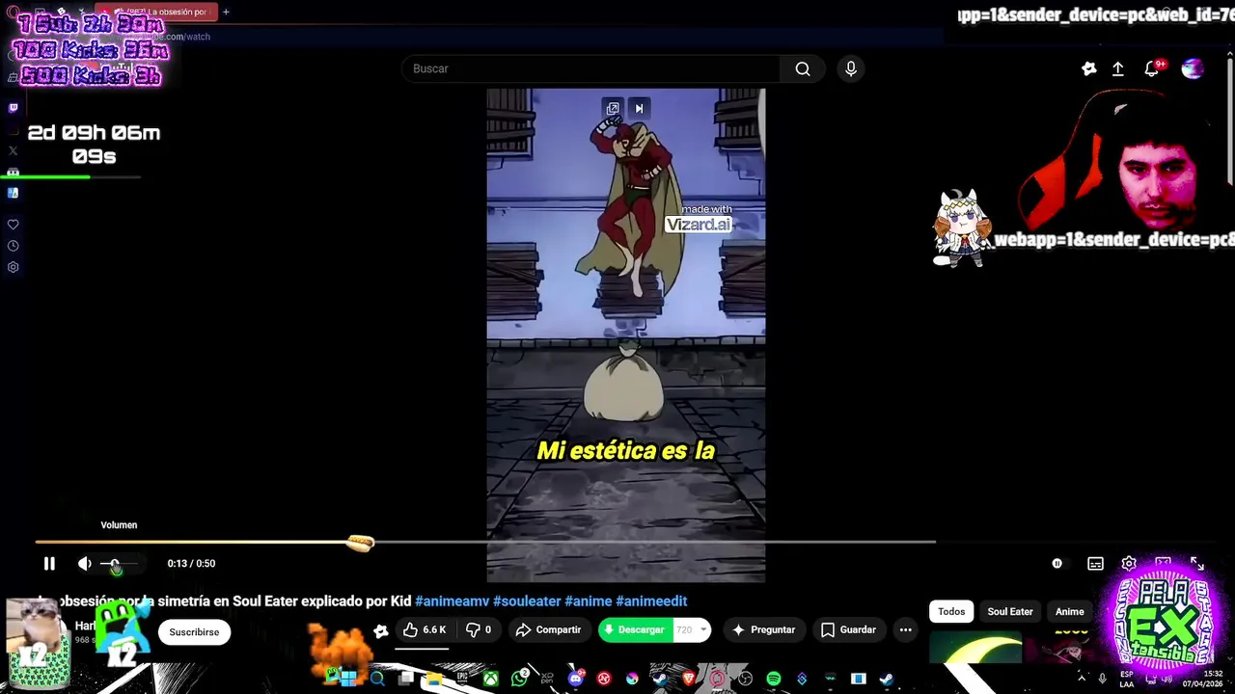The width and height of the screenshot is (1235, 694).
Task: Open history clock in browser sidebar
Action: click(13, 246)
